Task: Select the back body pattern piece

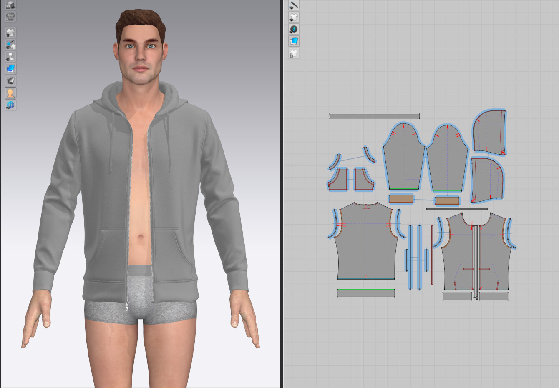Action: 365,246
